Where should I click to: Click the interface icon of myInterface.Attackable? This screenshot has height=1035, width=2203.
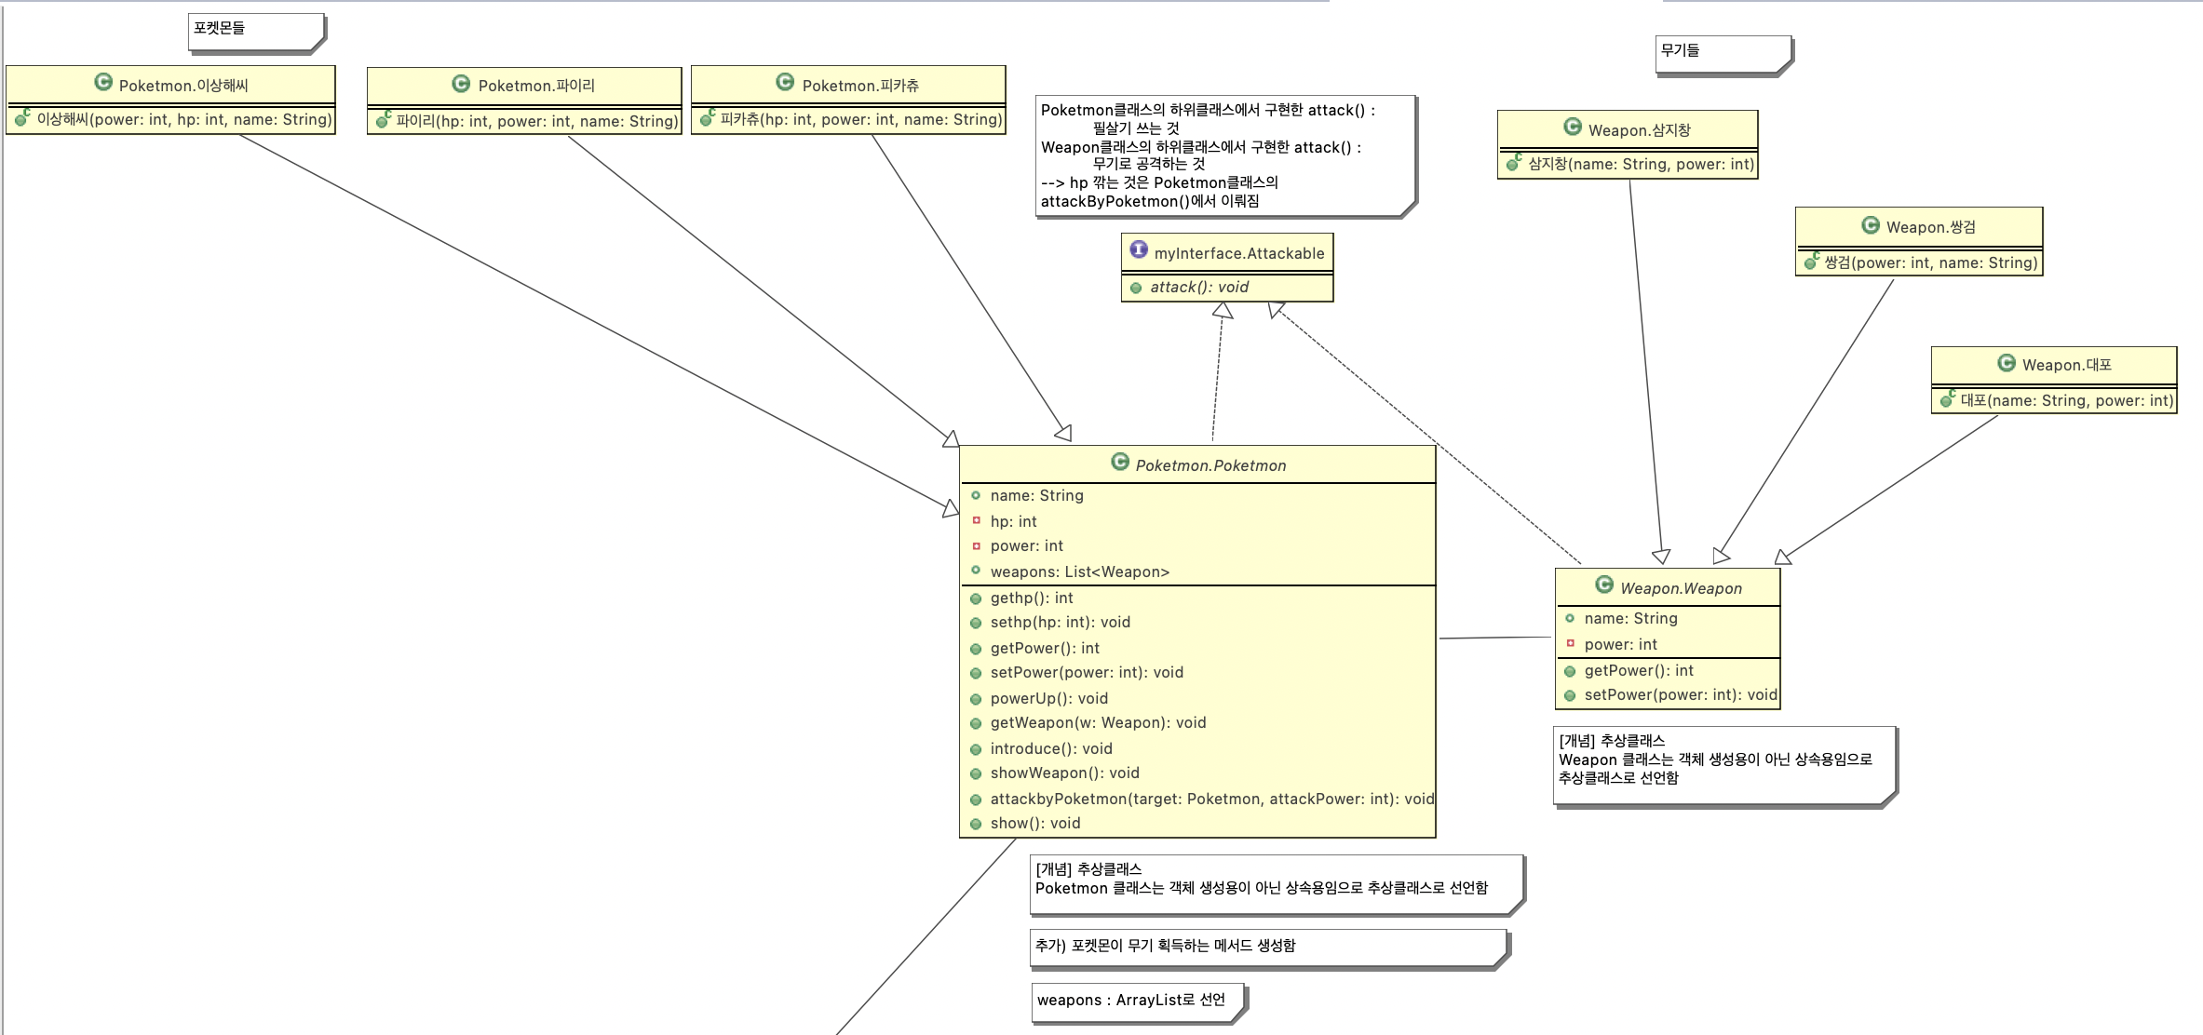coord(1138,249)
